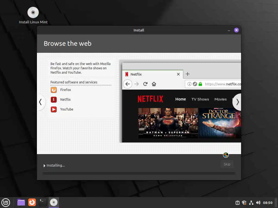Click the Skip button
Viewport: 278px width, 208px height.
click(227, 164)
